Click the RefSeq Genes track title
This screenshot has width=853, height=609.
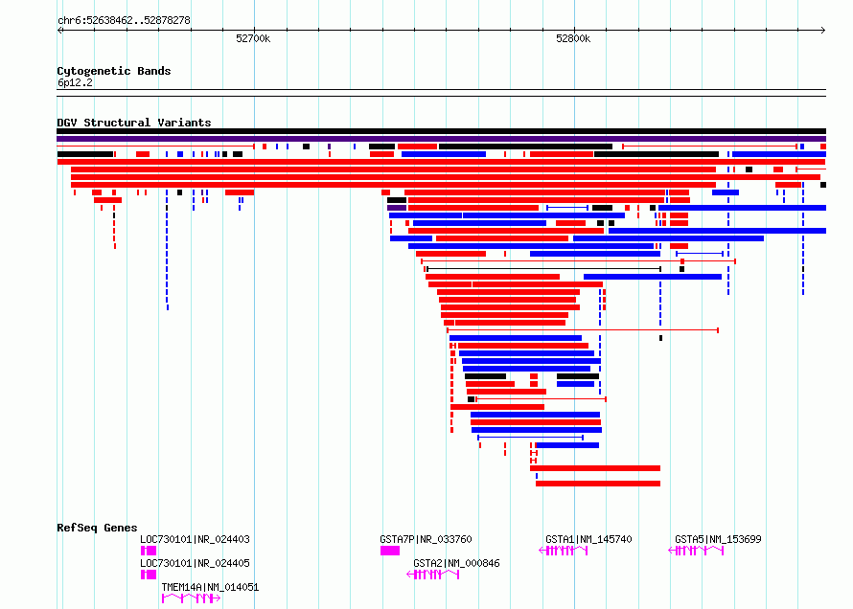(97, 528)
